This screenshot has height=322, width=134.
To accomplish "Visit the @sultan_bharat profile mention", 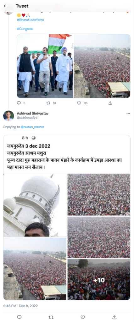I will (x=32, y=127).
